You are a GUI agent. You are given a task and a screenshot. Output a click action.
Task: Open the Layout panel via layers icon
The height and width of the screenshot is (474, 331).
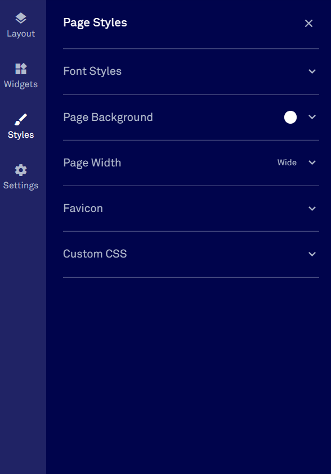21,18
